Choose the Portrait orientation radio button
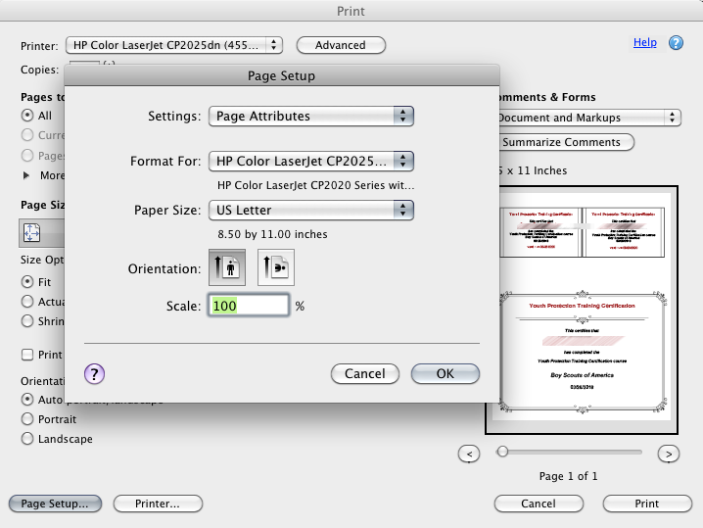The image size is (703, 528). 27,419
